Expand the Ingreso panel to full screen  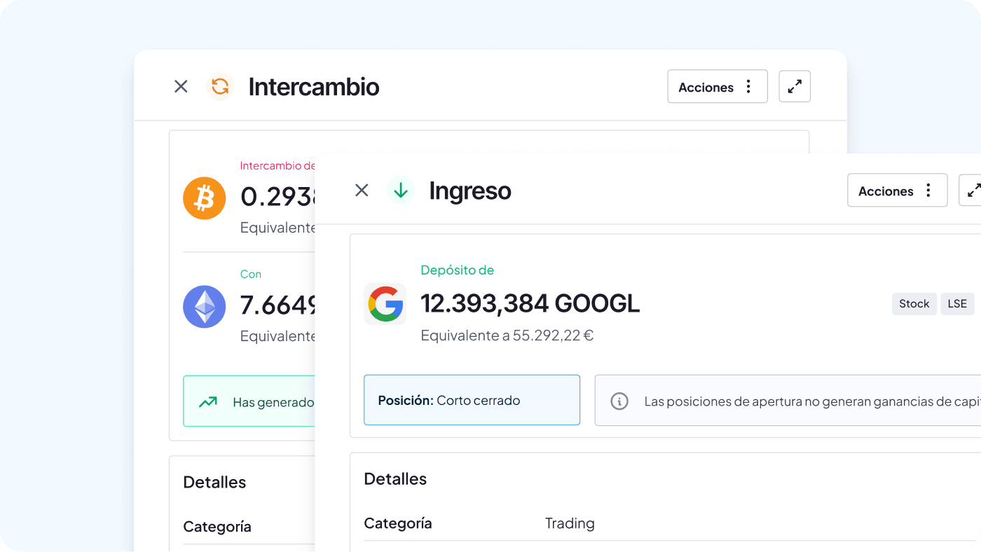coord(973,191)
